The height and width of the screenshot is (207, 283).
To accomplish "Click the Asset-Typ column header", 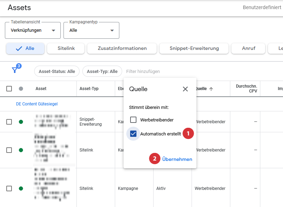I will (89, 89).
